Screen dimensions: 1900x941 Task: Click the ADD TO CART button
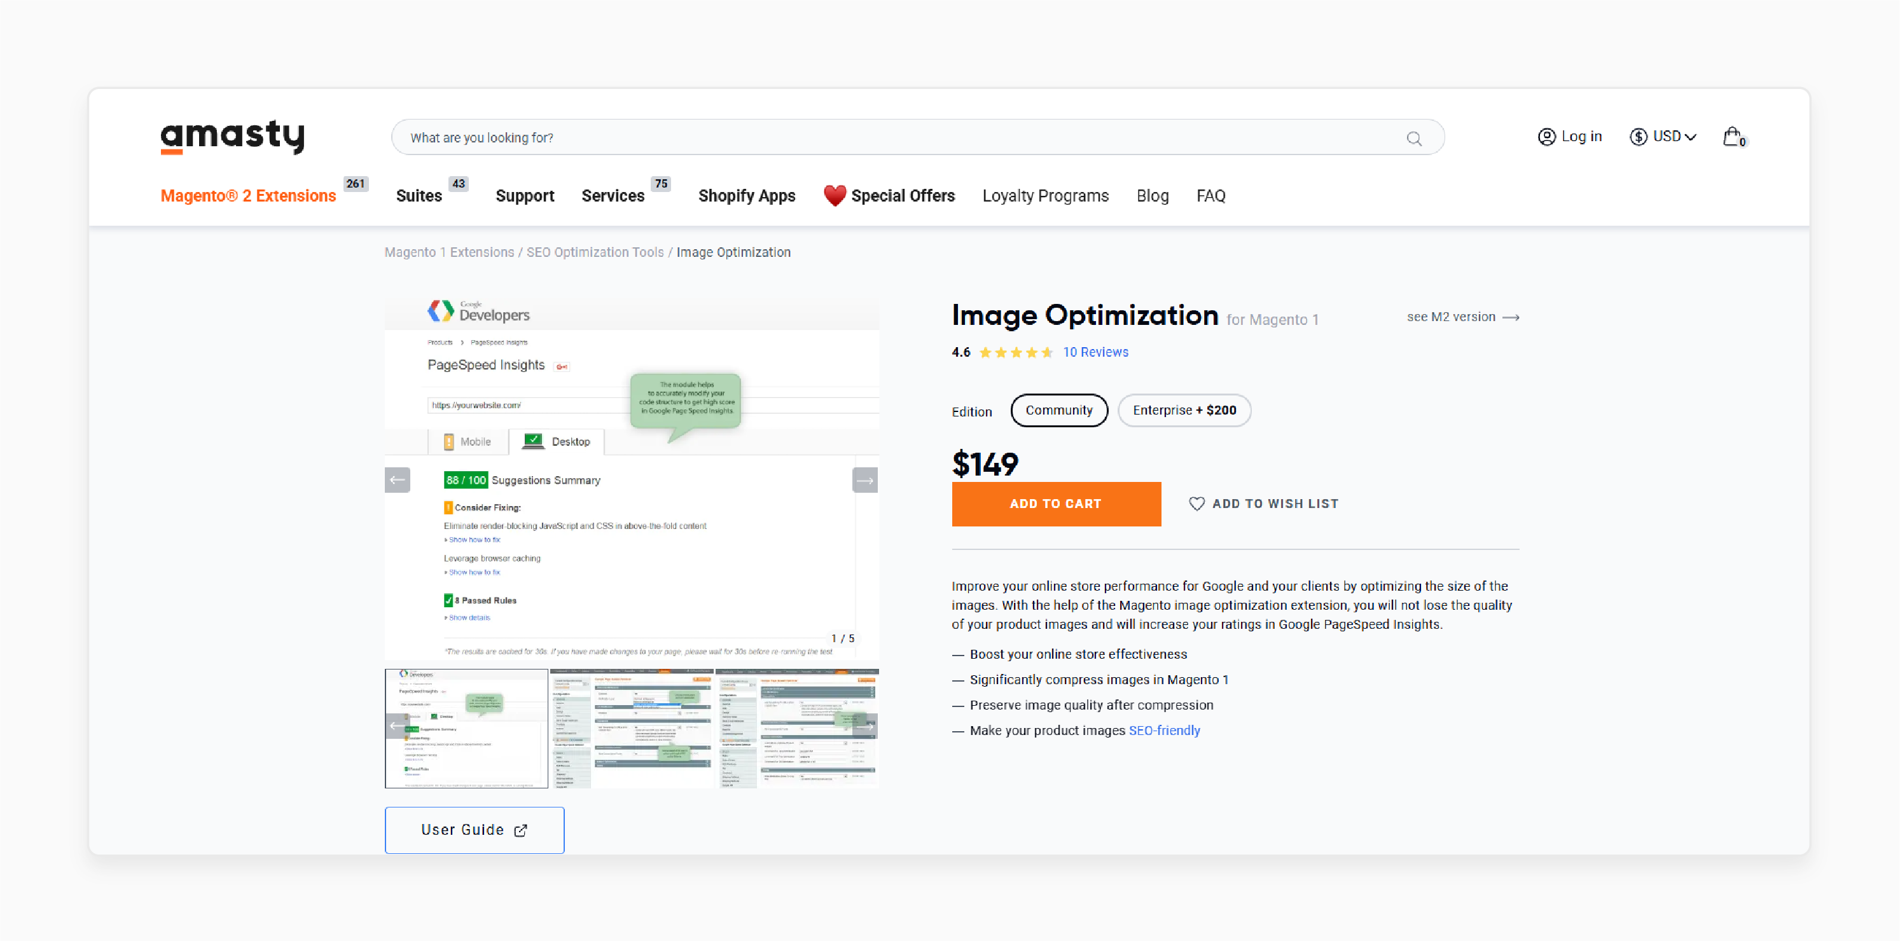tap(1056, 504)
